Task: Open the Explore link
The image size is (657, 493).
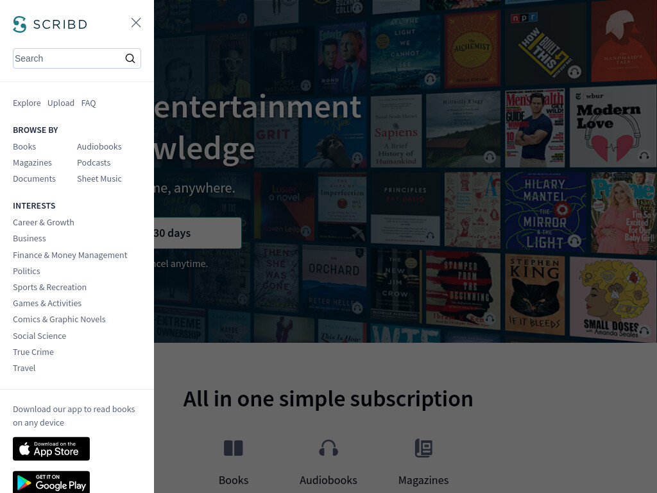Action: point(27,103)
